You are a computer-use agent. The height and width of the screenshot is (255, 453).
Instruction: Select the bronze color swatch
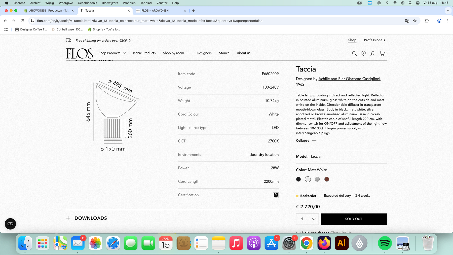pyautogui.click(x=327, y=179)
